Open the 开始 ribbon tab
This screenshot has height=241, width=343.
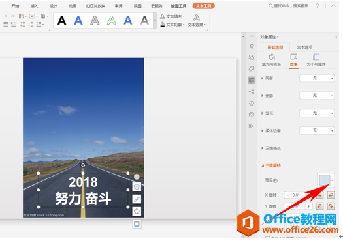[x=15, y=6]
